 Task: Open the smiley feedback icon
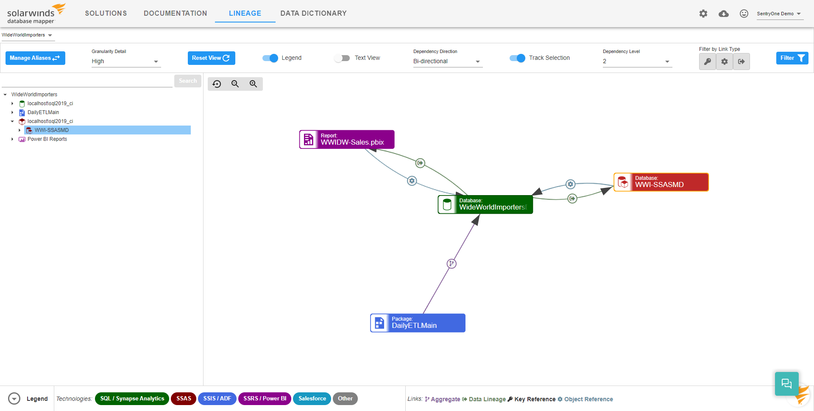pos(744,14)
